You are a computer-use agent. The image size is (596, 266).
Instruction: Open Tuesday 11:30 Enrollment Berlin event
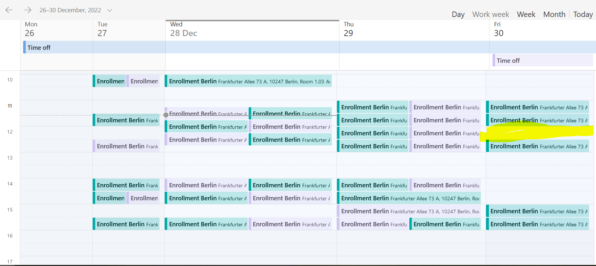click(x=126, y=120)
